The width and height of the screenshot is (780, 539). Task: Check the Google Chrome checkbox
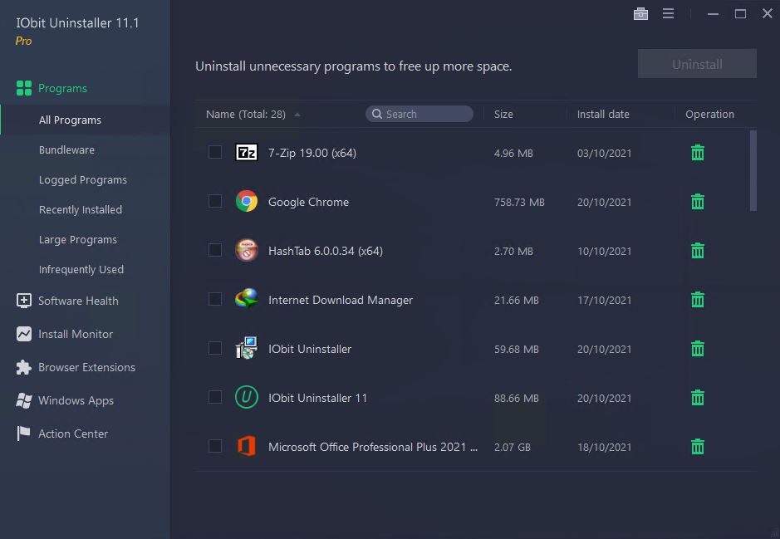tap(215, 201)
